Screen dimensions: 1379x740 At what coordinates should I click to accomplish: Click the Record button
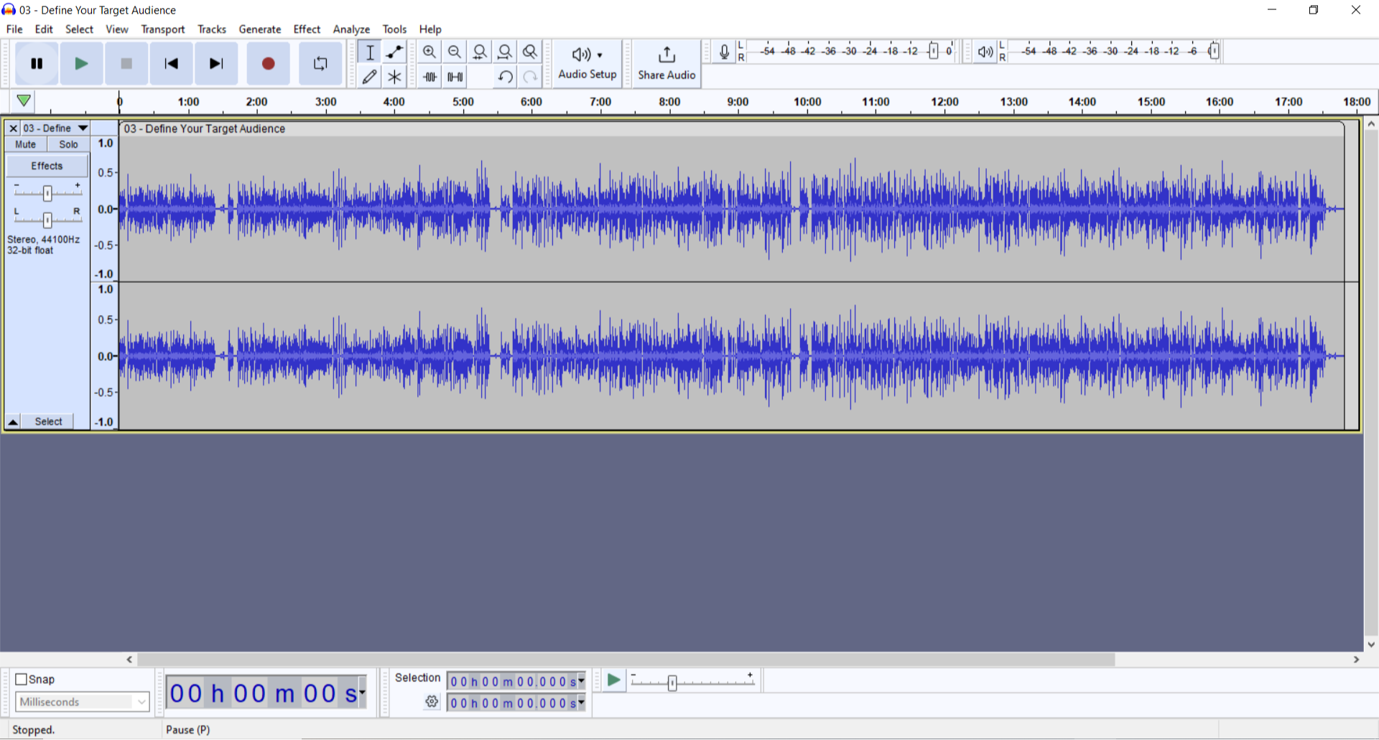click(x=268, y=64)
